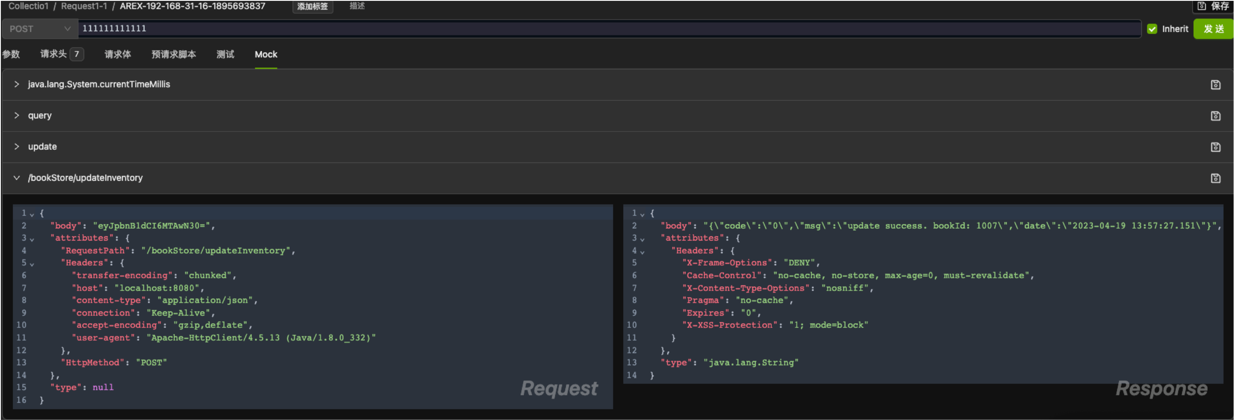
Task: Click the "X-Content-Type-Options": "nosniff" line
Action: (777, 288)
